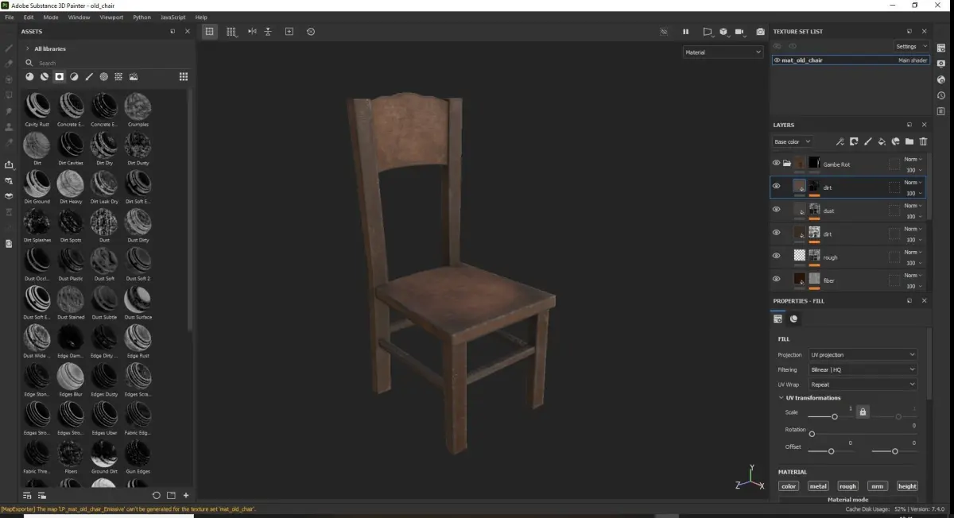Viewport: 954px width, 518px height.
Task: Add a mask using the mask icon
Action: (854, 141)
